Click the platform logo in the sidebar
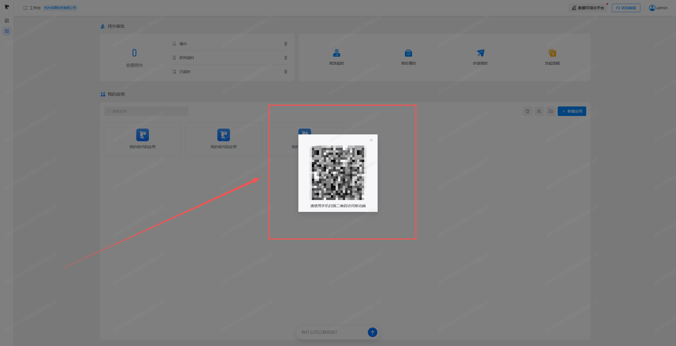The height and width of the screenshot is (346, 676). tap(7, 7)
